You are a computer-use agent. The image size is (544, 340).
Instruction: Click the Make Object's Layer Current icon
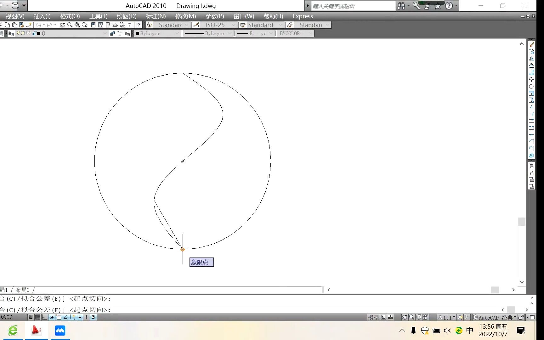tap(112, 33)
